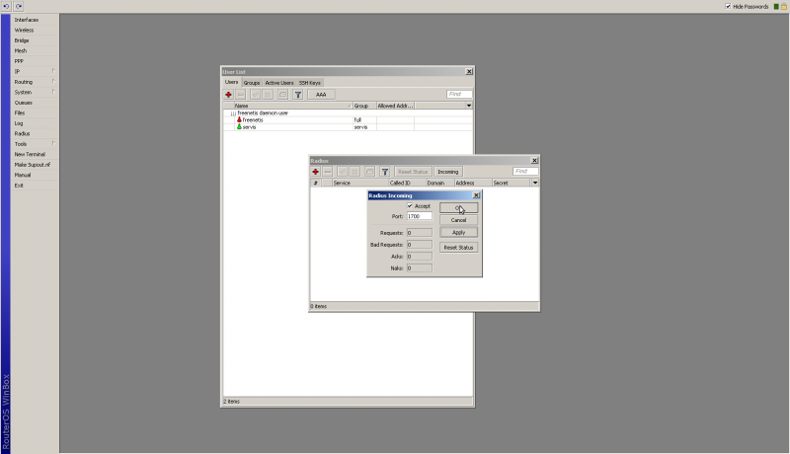Click the Port input field showing 1700

(419, 216)
